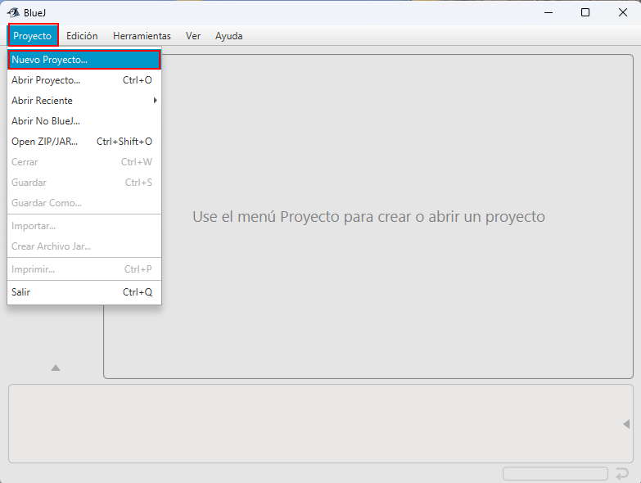
Task: Maximize the BlueJ window
Action: (585, 12)
